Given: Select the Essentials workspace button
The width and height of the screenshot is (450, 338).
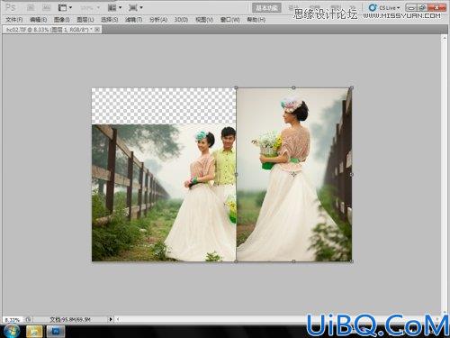Looking at the screenshot, I should (x=266, y=8).
